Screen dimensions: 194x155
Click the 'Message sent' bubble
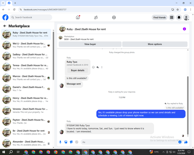(74, 84)
